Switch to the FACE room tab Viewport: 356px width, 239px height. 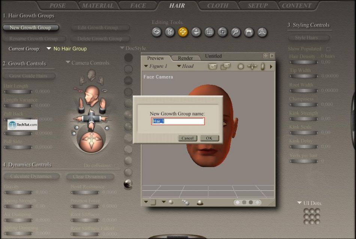coord(138,6)
